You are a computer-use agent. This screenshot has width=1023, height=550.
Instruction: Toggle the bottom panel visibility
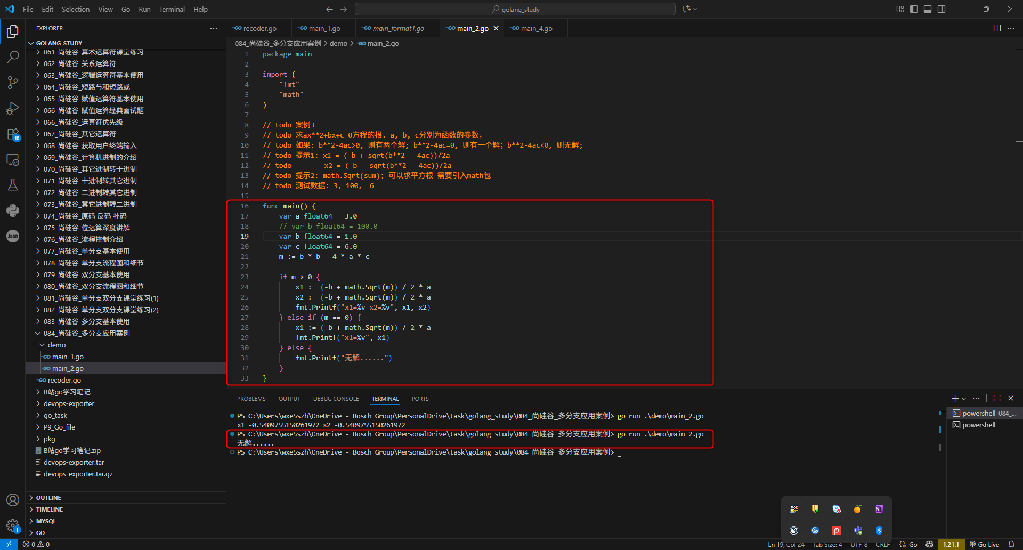tap(928, 9)
